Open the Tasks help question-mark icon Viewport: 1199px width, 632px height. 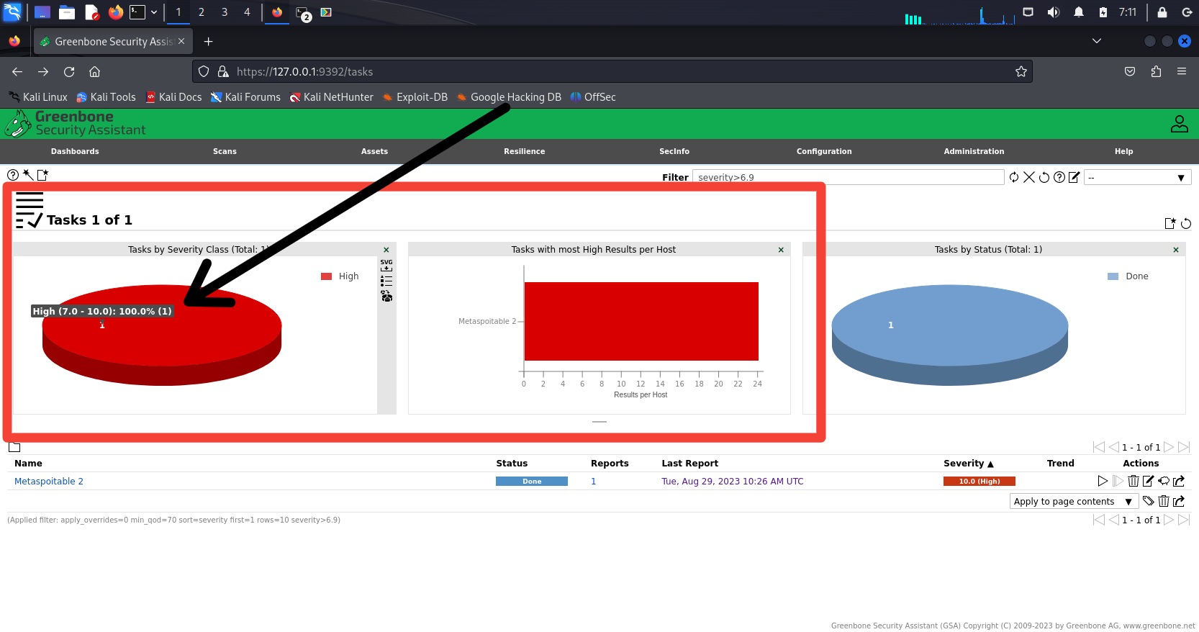click(x=13, y=175)
